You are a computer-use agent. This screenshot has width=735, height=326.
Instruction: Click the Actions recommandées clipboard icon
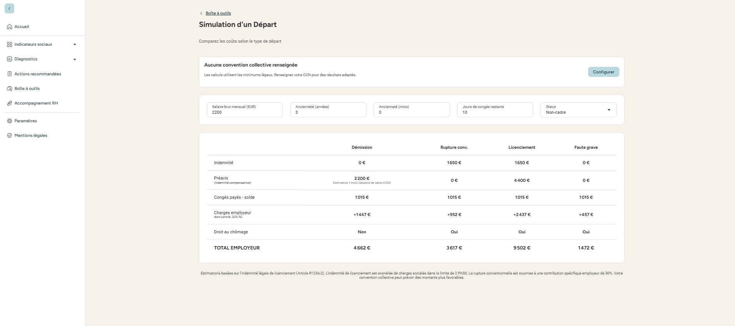tap(10, 74)
